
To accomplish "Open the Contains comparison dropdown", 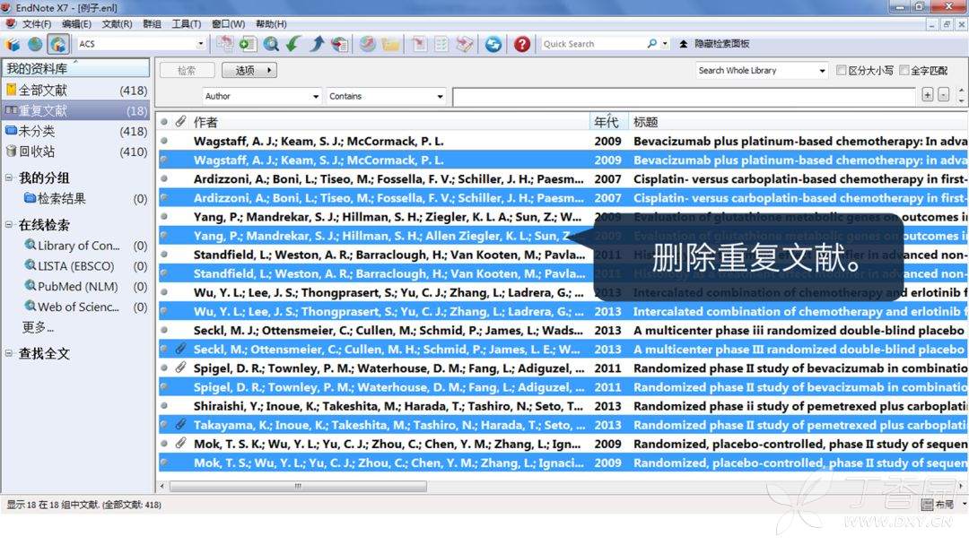I will pos(440,96).
